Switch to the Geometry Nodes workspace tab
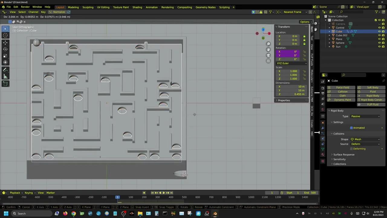 coord(206,7)
